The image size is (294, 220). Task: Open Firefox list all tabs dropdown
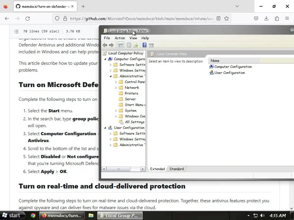[237, 6]
